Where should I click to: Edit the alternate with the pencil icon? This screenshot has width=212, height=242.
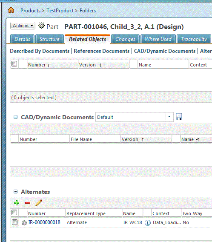pyautogui.click(x=39, y=203)
